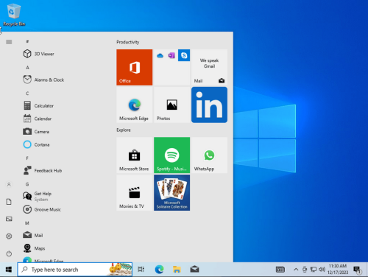Click the C letter header in app list

pos(27,94)
